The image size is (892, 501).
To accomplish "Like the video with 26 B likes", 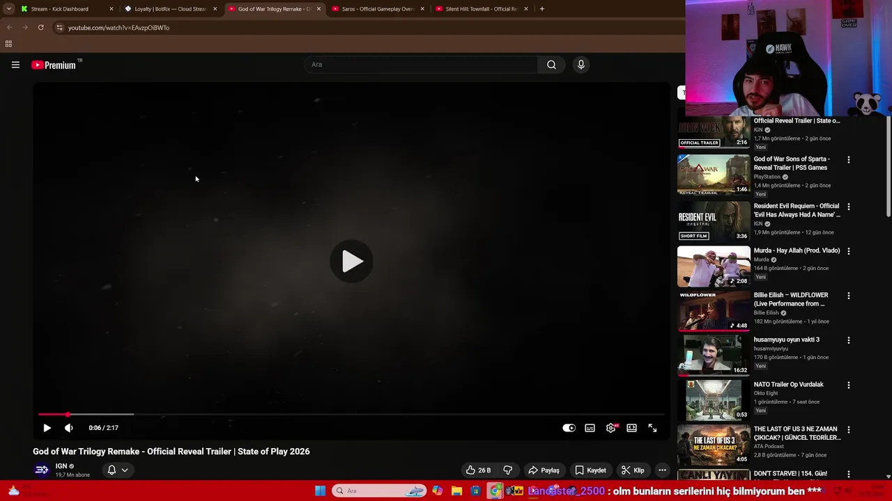I will click(478, 470).
